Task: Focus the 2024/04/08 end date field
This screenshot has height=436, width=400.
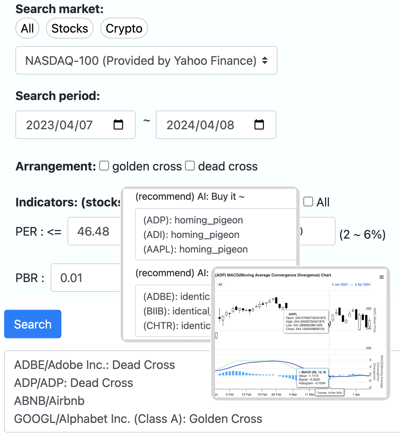Action: pos(216,125)
